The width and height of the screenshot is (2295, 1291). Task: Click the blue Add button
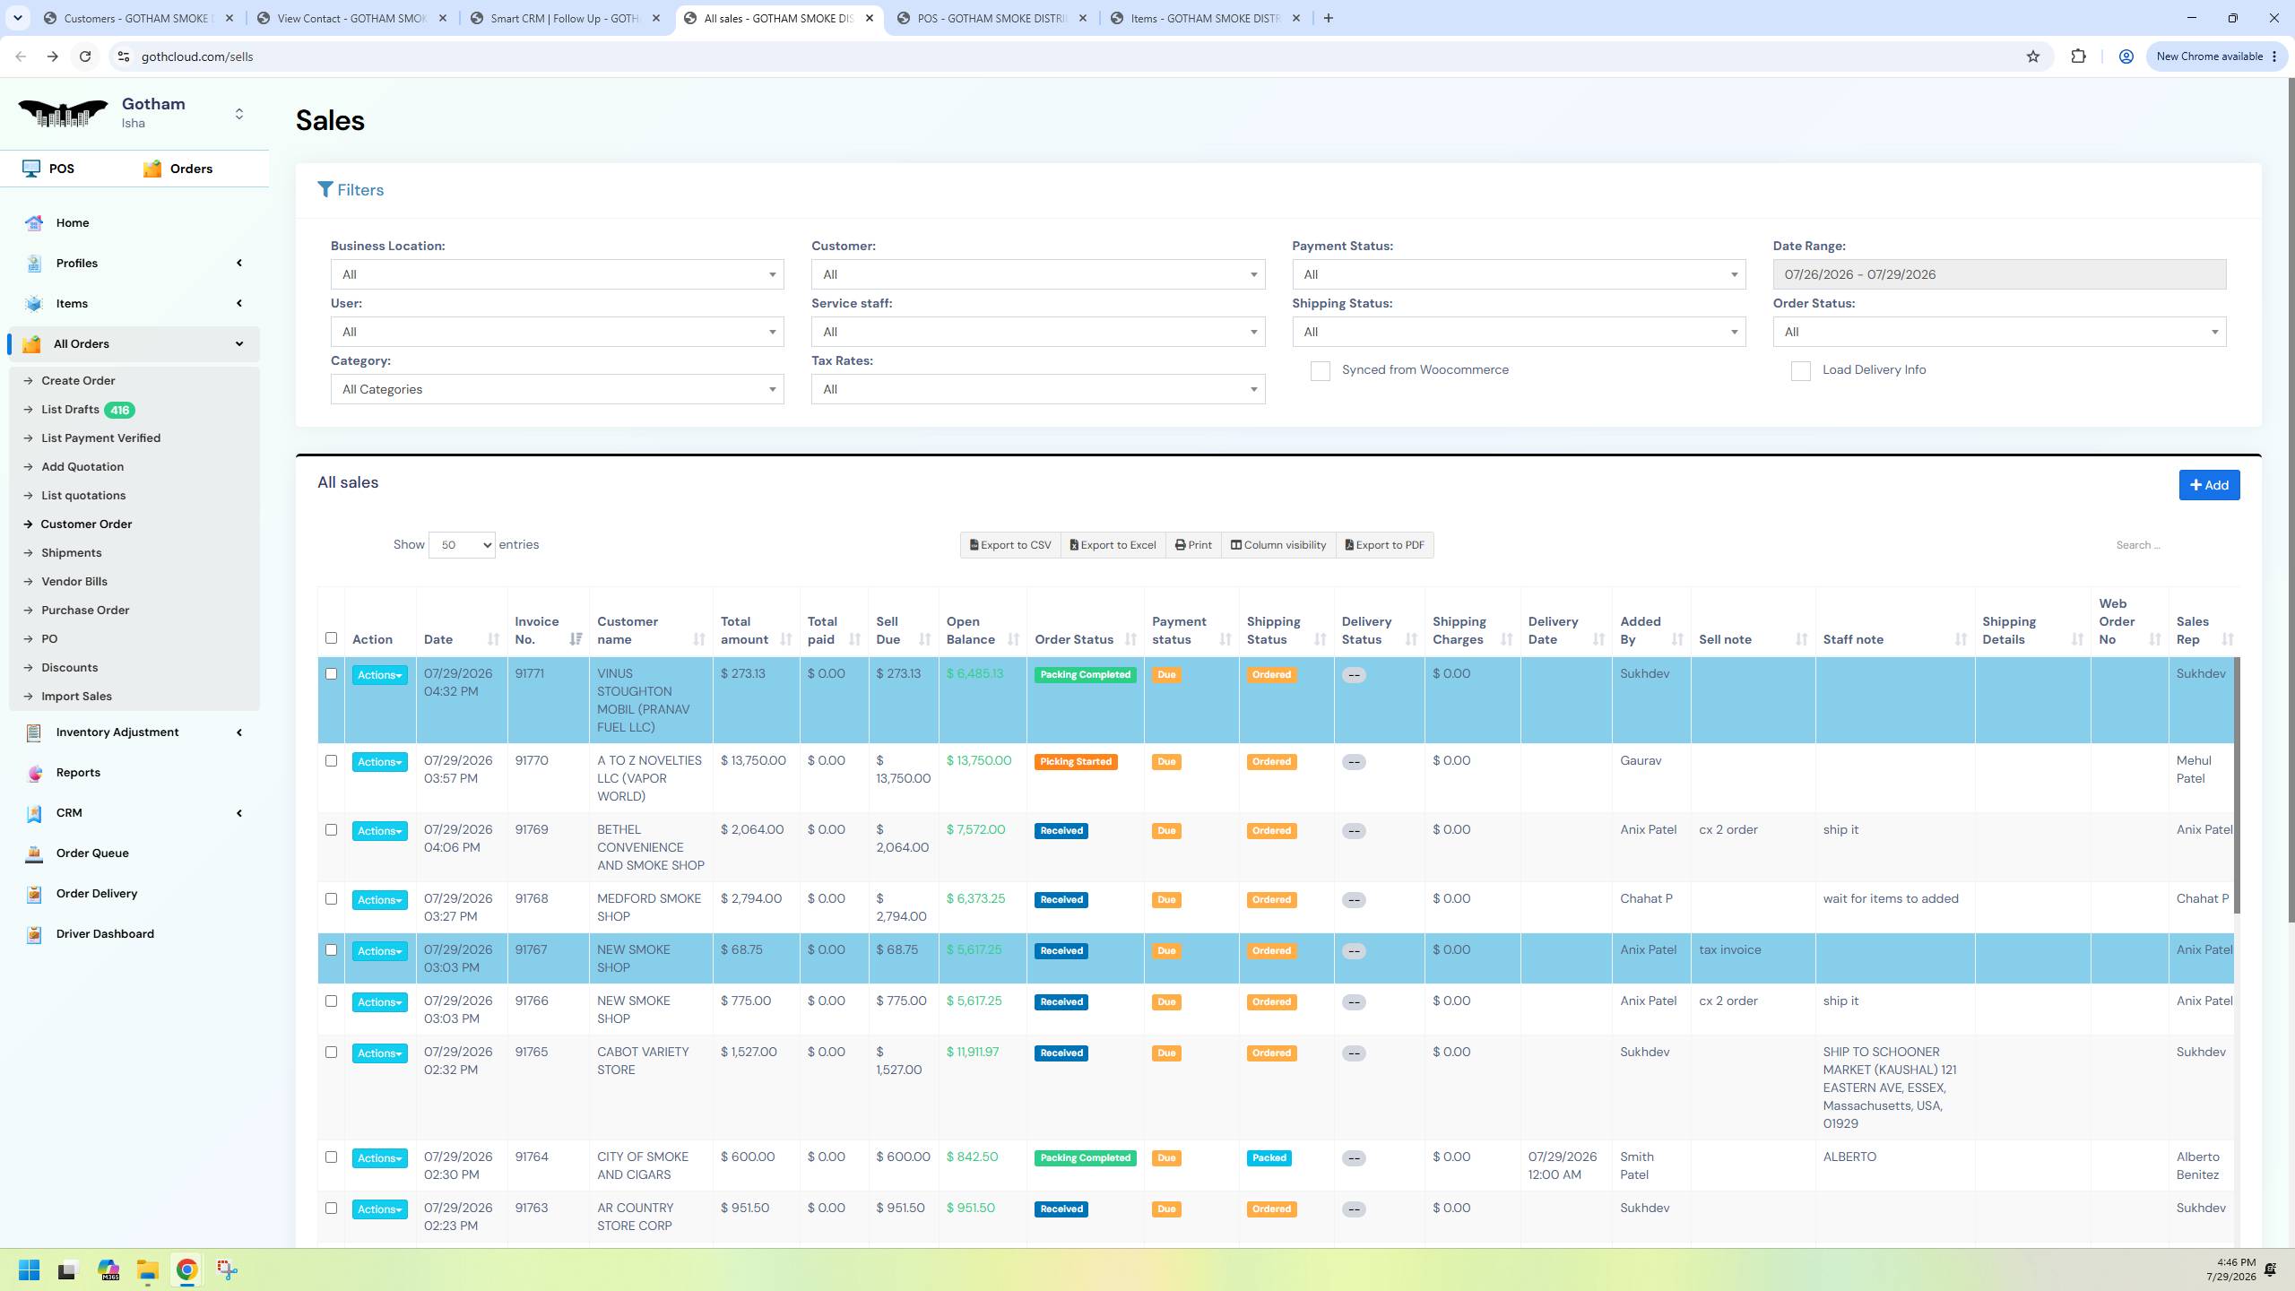click(2209, 485)
